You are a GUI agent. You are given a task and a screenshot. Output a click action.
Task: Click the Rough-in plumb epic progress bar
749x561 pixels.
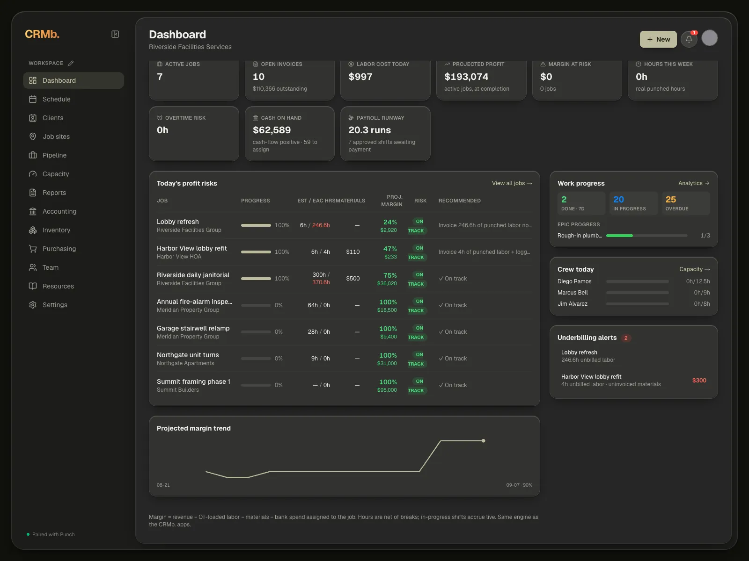[x=646, y=236]
